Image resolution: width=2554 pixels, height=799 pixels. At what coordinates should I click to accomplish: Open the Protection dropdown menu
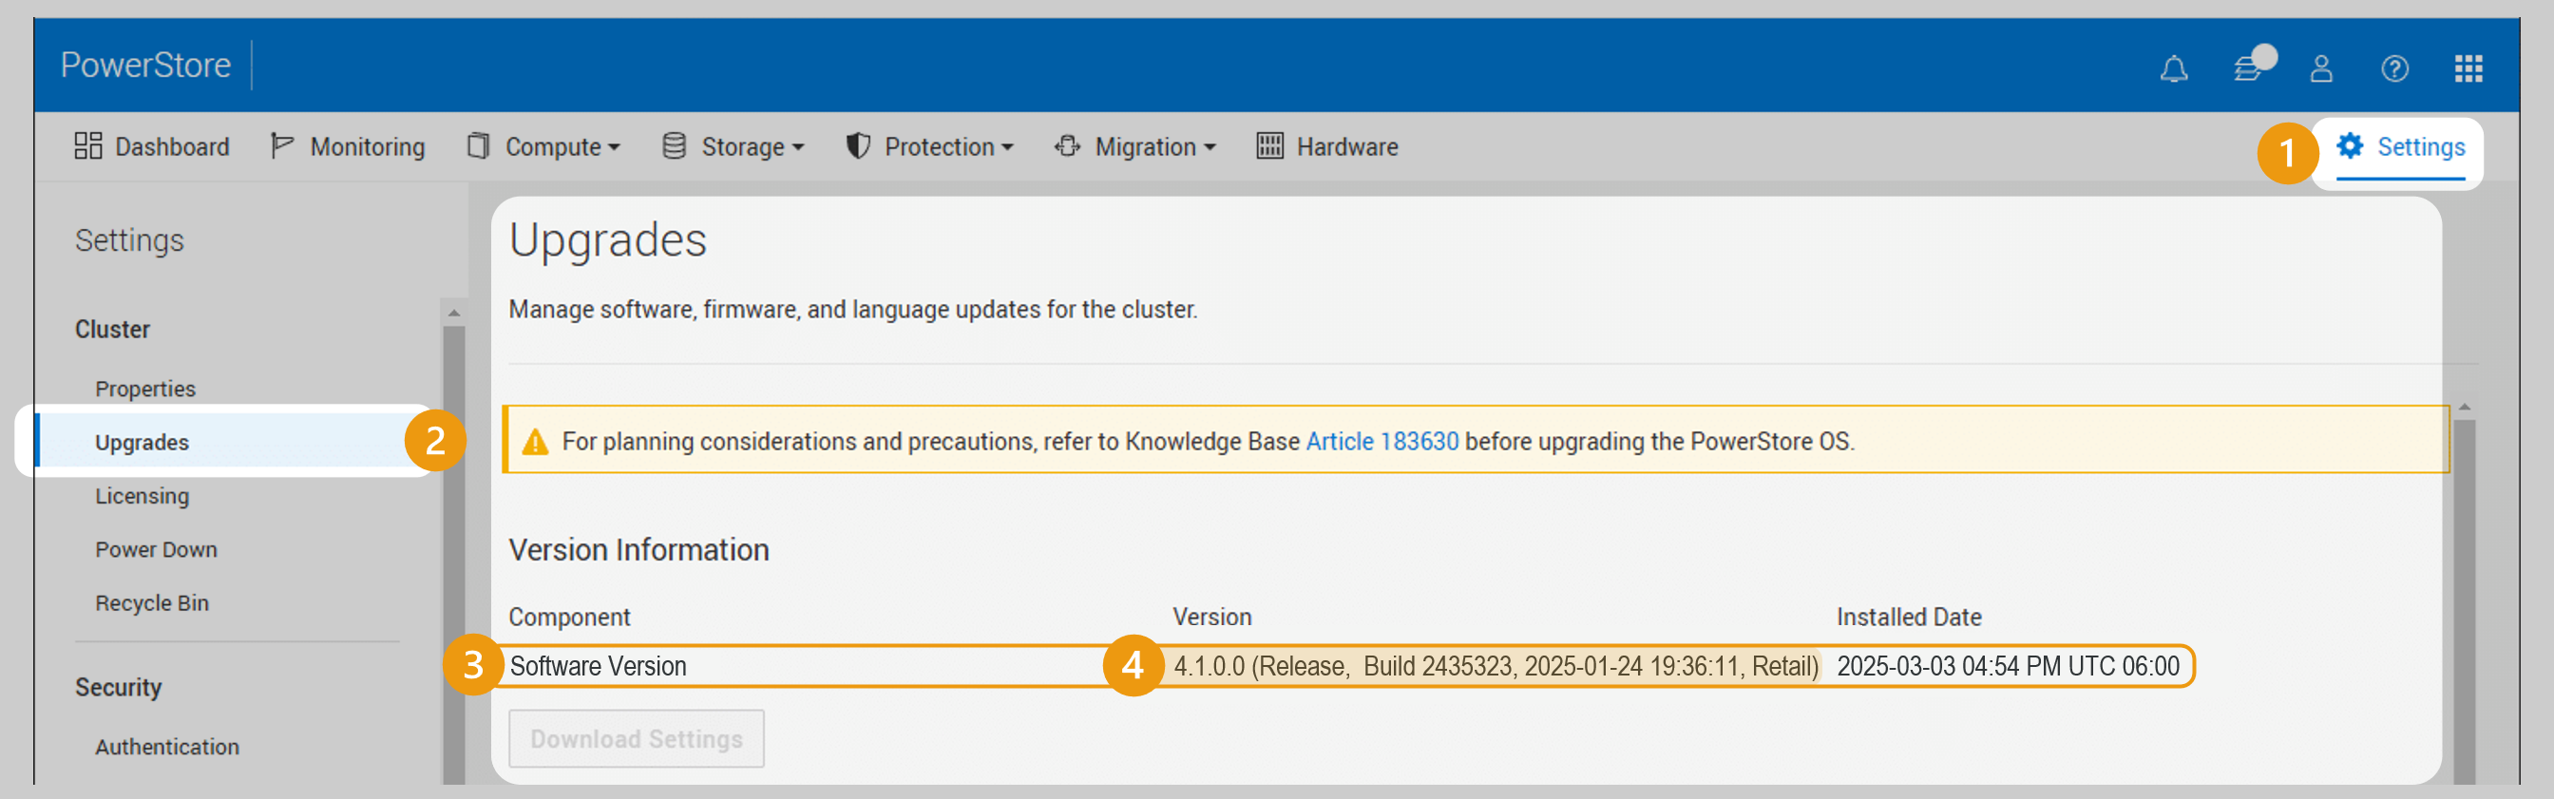pos(929,146)
